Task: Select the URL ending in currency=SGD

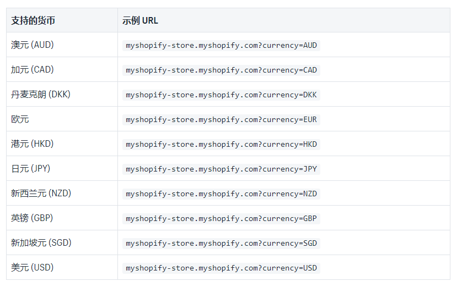Action: pos(221,243)
